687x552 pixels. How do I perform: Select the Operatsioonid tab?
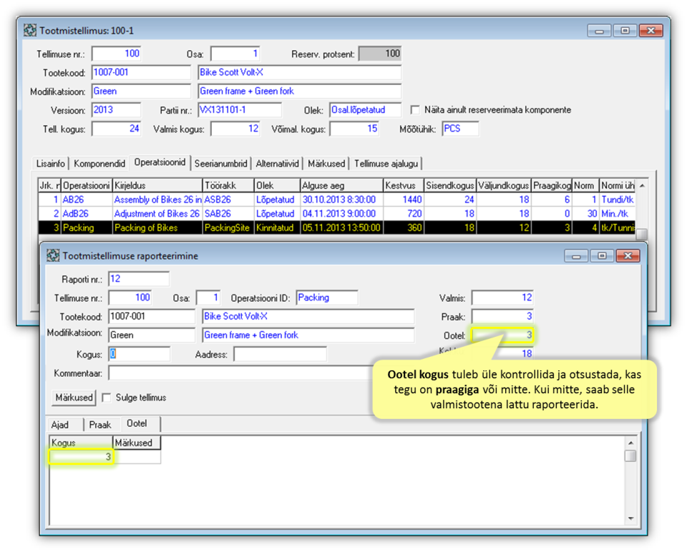point(160,162)
